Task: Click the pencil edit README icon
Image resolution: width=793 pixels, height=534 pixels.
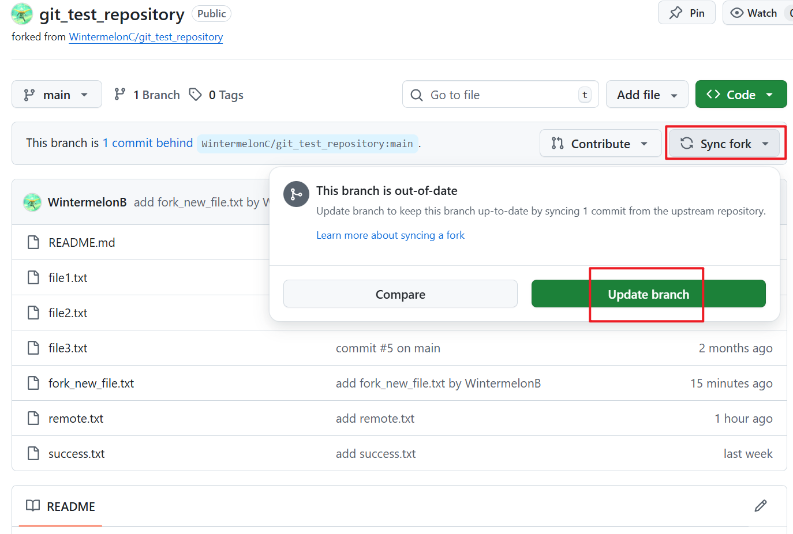Action: 760,506
